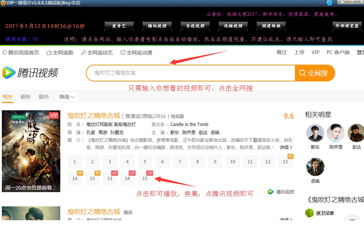
Task: Play episode 5
Action: click(145, 161)
